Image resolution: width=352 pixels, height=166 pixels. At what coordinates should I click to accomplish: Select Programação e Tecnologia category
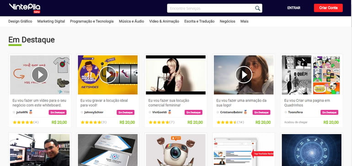92,21
